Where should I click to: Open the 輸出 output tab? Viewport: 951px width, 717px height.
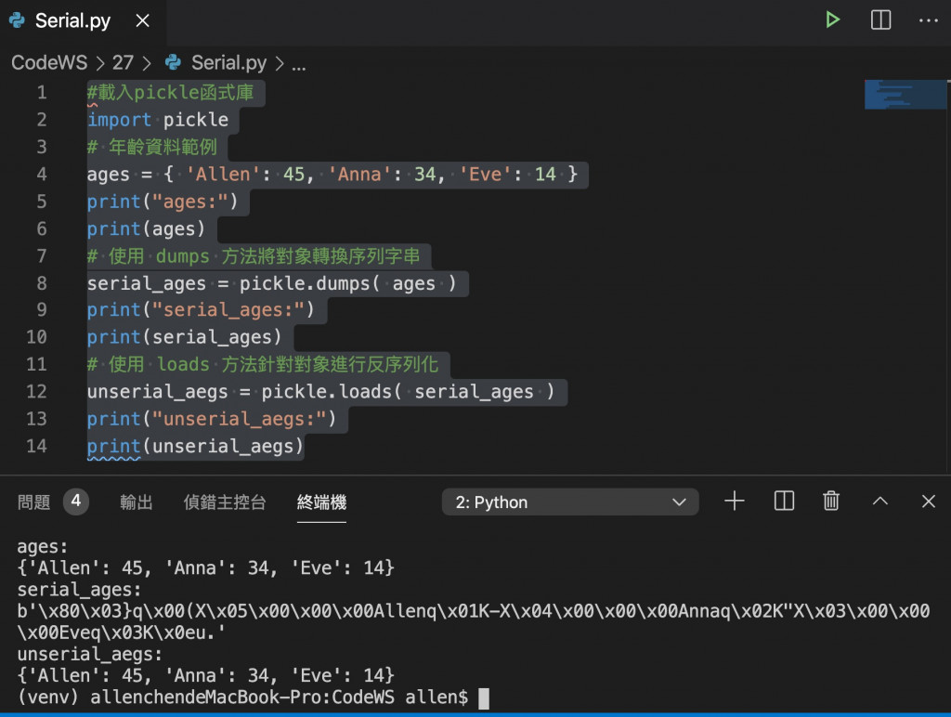[136, 502]
